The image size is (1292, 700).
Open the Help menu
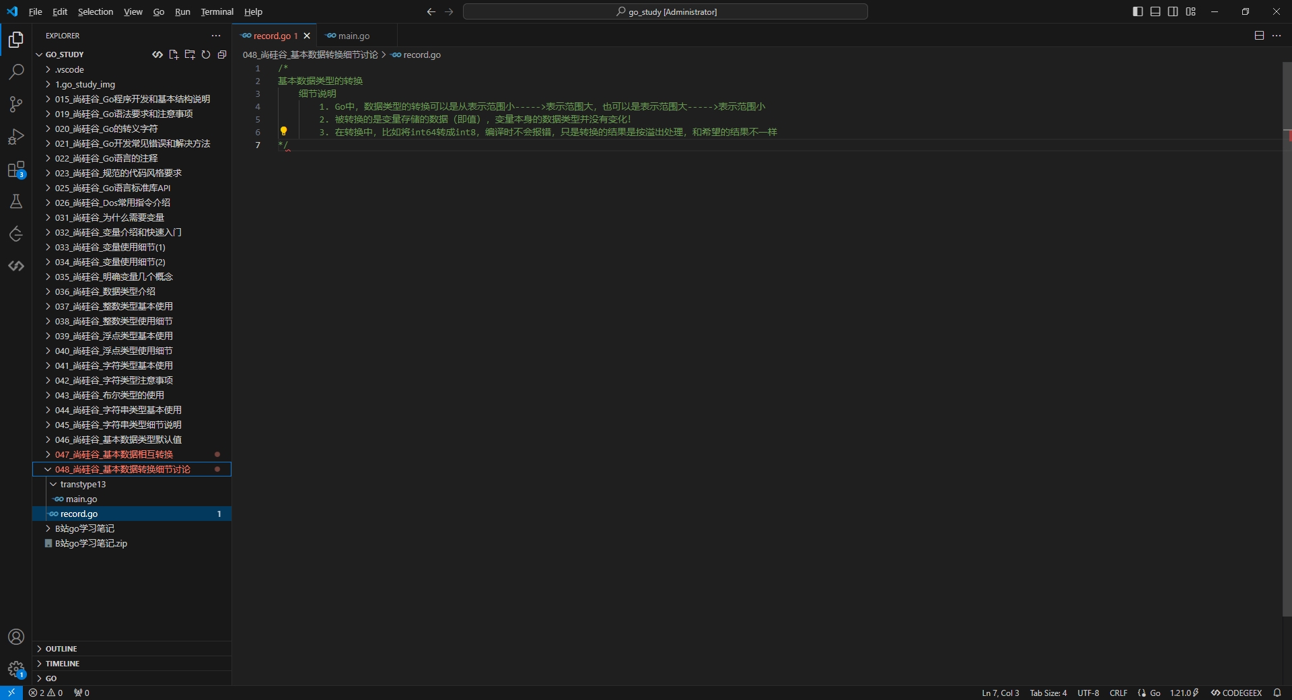253,11
